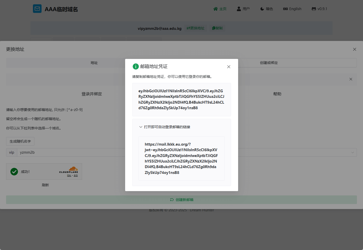Open the 用户 user menu
The width and height of the screenshot is (363, 250).
tap(243, 9)
